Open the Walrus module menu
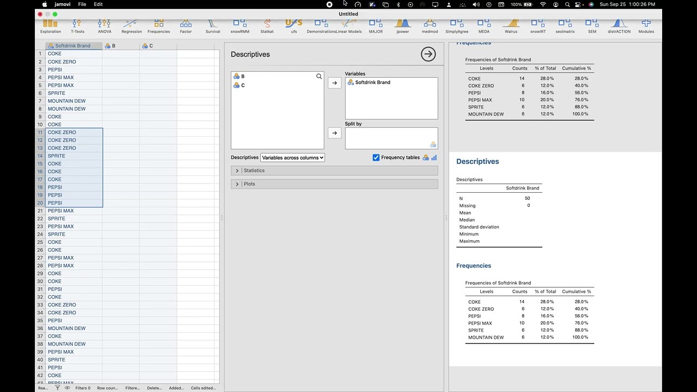Screen dimensions: 697x392 click(x=511, y=27)
